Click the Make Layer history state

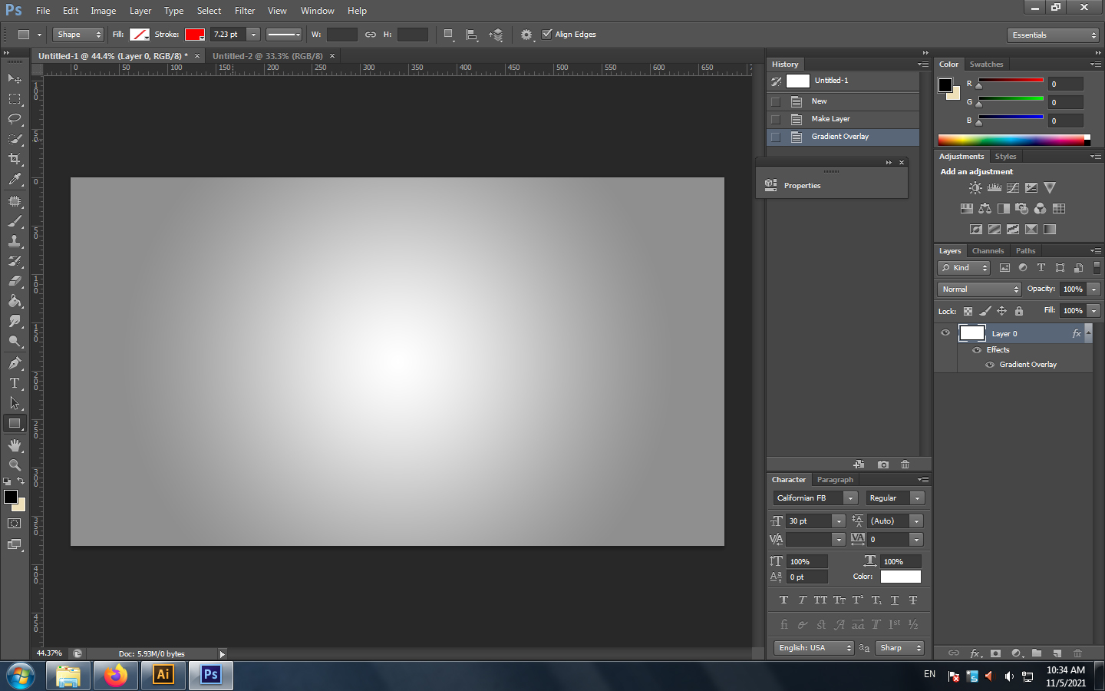click(x=830, y=119)
